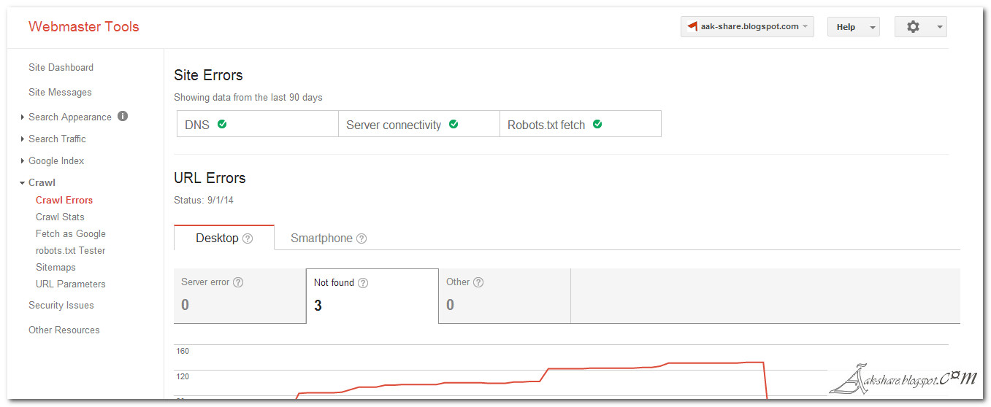The width and height of the screenshot is (991, 407).
Task: Select the Not found category
Action: click(372, 295)
